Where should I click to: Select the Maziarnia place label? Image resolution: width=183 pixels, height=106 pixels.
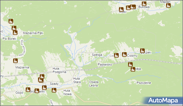[22, 67]
